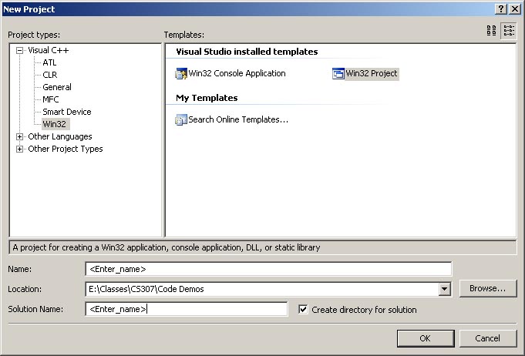Click into the Location path field
Screen dimensions: 525x356
(262, 289)
